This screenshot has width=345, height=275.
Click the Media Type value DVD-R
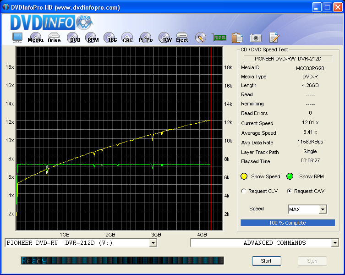[310, 77]
